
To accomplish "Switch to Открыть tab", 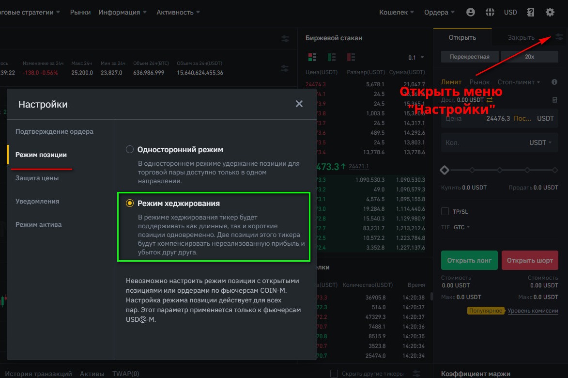I will 462,37.
